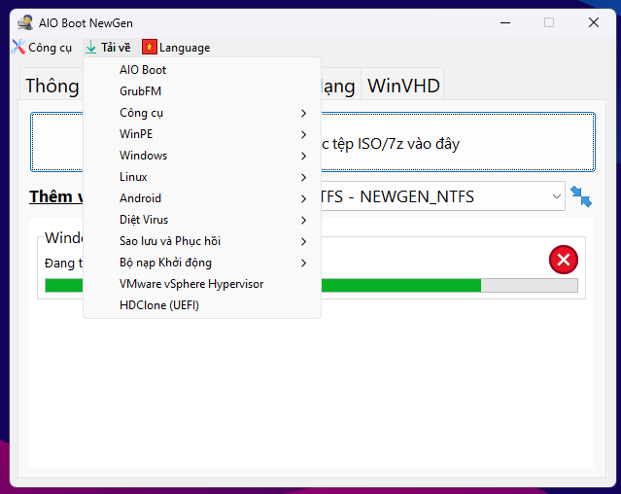Expand the Android submenu

pos(202,198)
